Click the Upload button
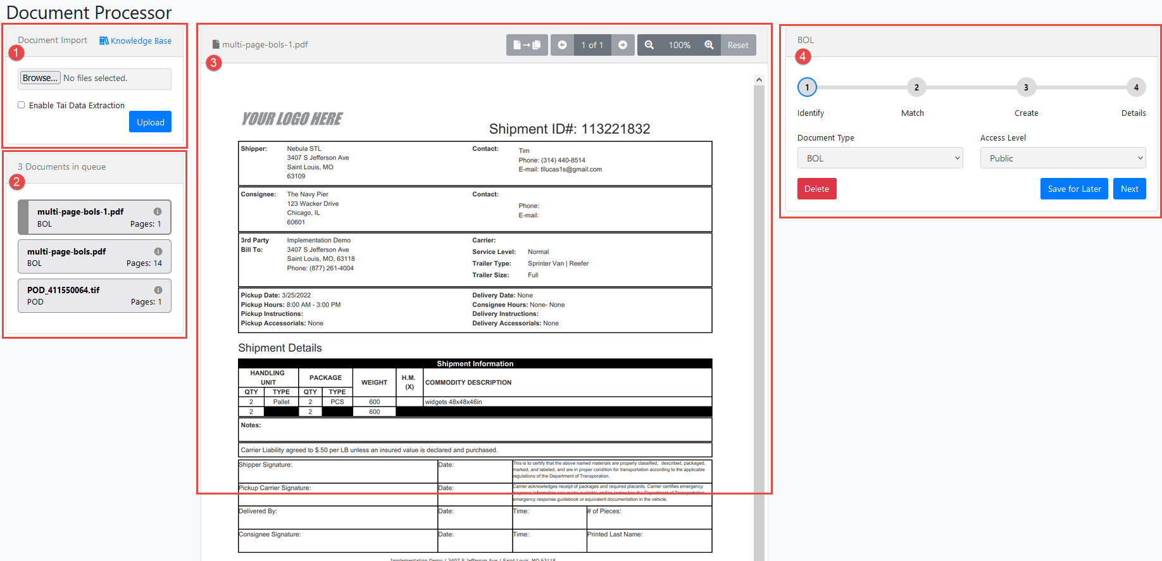The width and height of the screenshot is (1162, 561). pyautogui.click(x=150, y=122)
